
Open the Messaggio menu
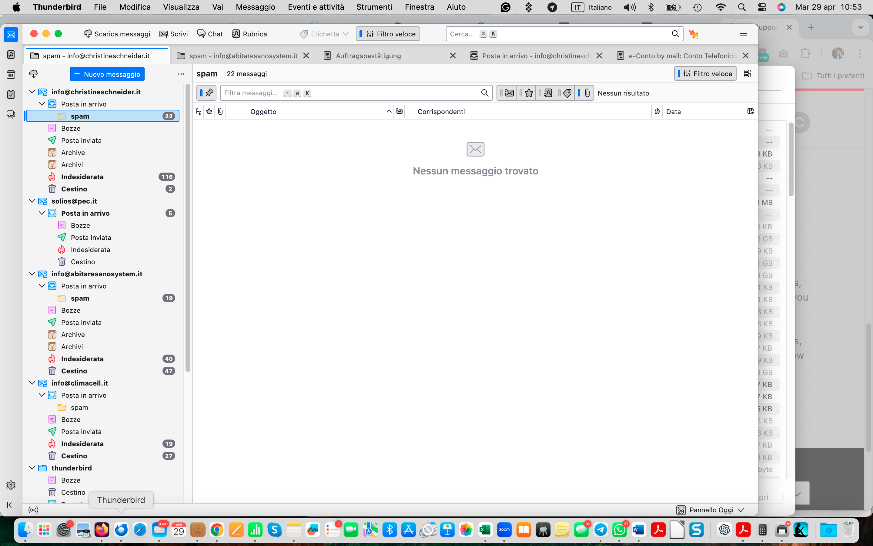coord(256,7)
